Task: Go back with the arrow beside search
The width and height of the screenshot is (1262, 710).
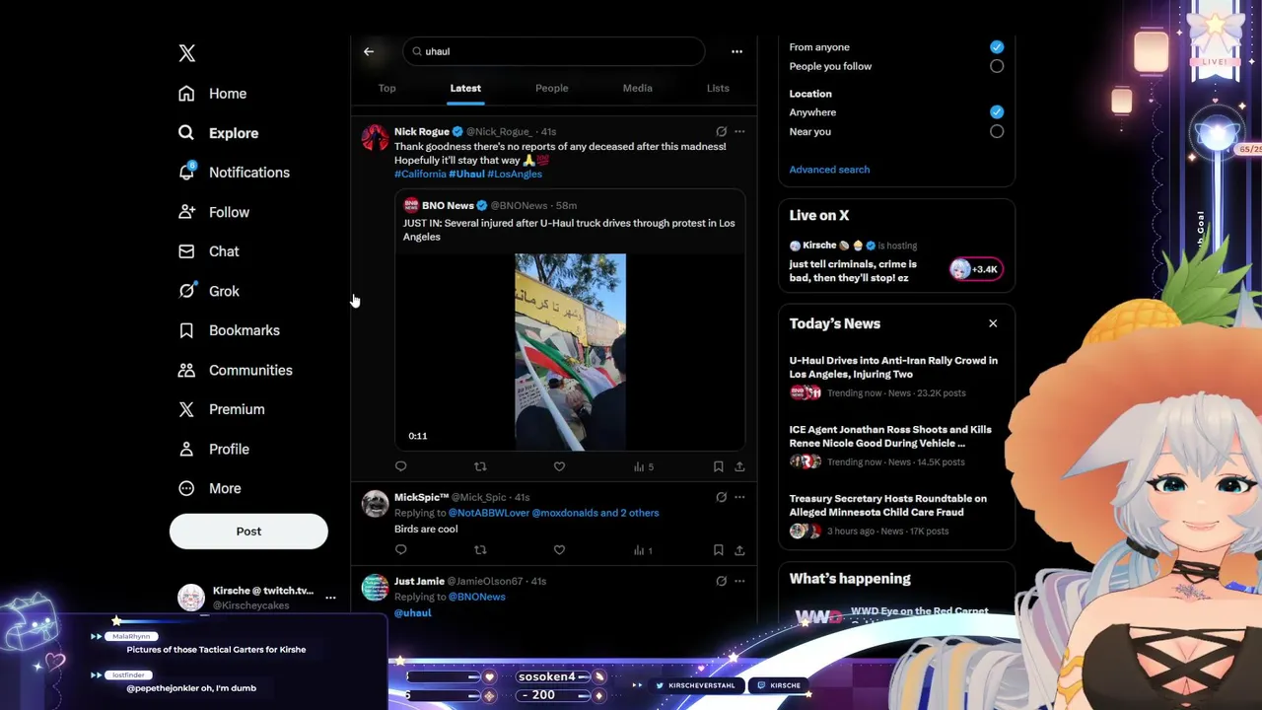Action: (369, 51)
